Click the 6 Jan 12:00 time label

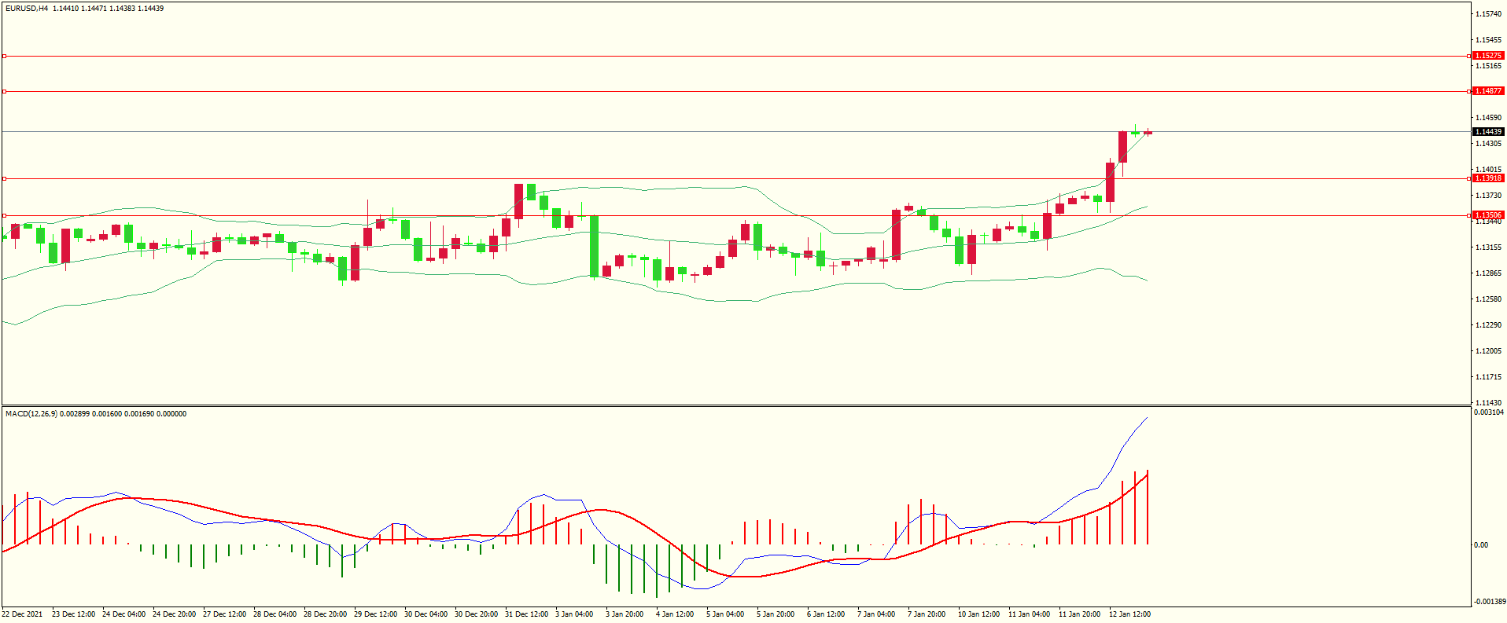tap(826, 614)
